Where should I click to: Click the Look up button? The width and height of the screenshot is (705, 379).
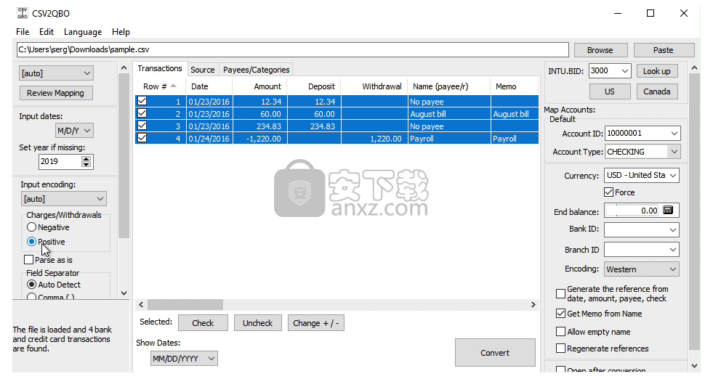[x=656, y=71]
